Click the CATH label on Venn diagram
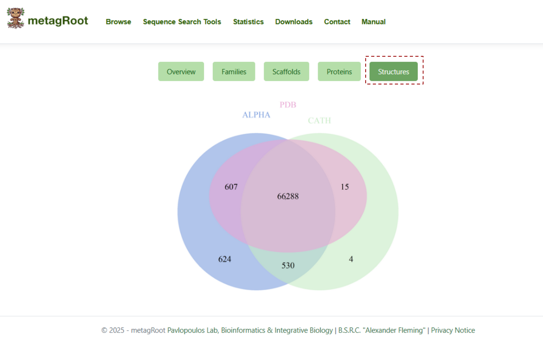This screenshot has width=543, height=346. click(319, 120)
